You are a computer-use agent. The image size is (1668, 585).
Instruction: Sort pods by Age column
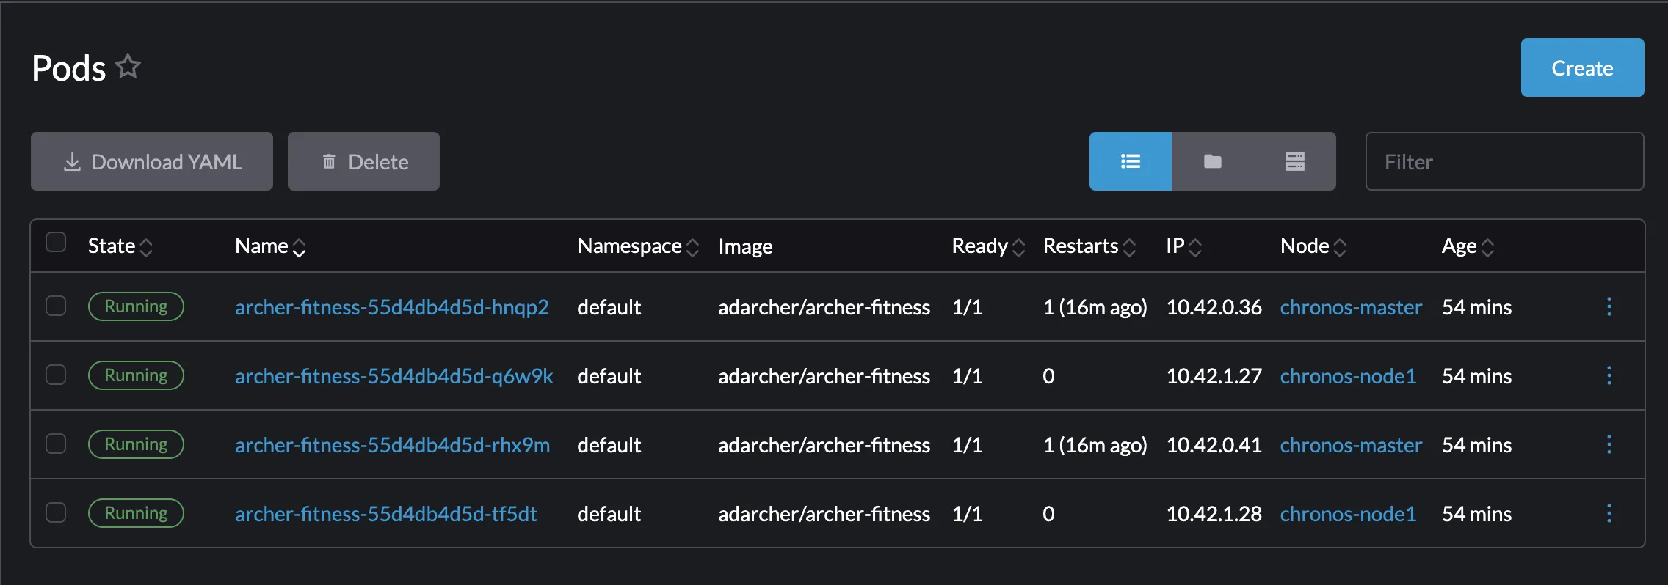(1467, 246)
